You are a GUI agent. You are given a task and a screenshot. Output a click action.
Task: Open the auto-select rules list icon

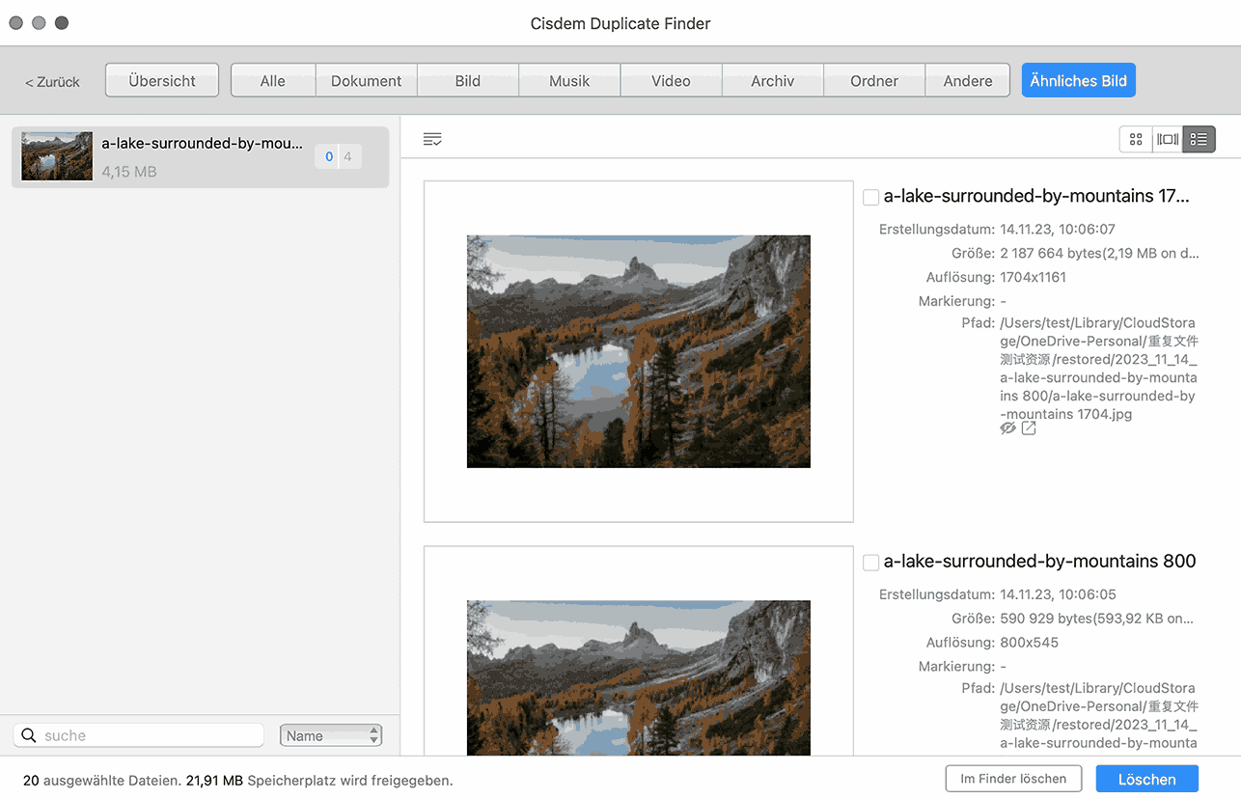click(432, 140)
